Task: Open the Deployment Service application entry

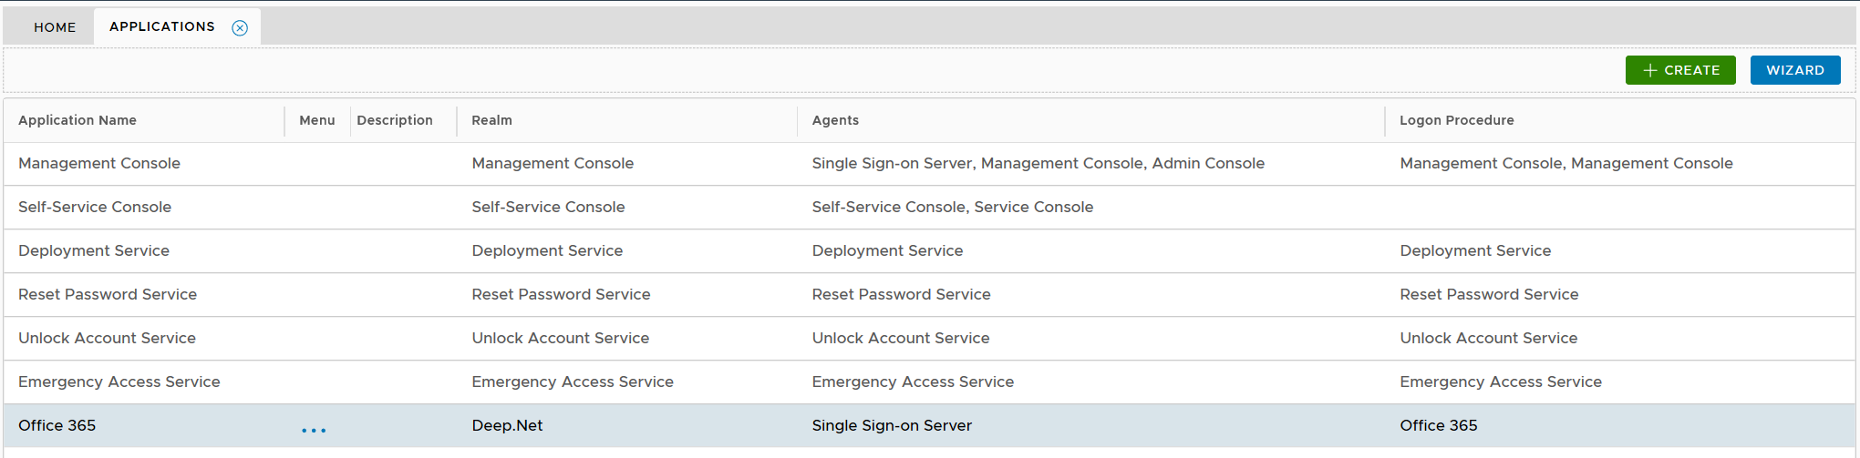Action: pyautogui.click(x=94, y=250)
